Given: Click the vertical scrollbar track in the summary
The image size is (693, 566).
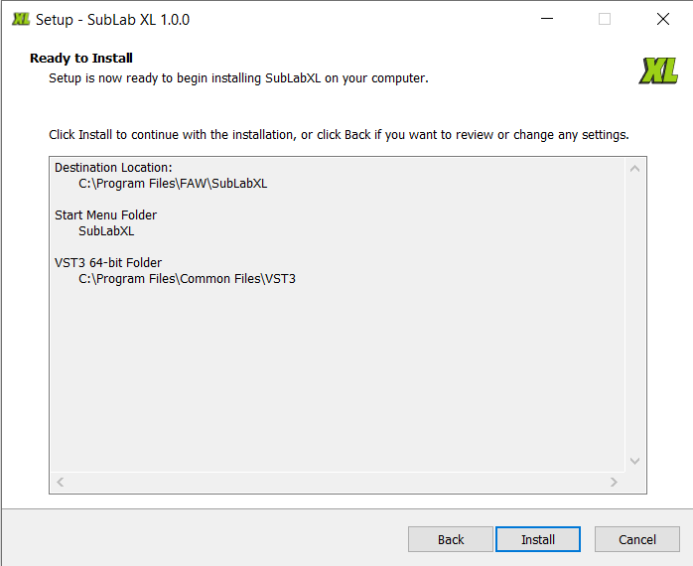Looking at the screenshot, I should pyautogui.click(x=635, y=318).
